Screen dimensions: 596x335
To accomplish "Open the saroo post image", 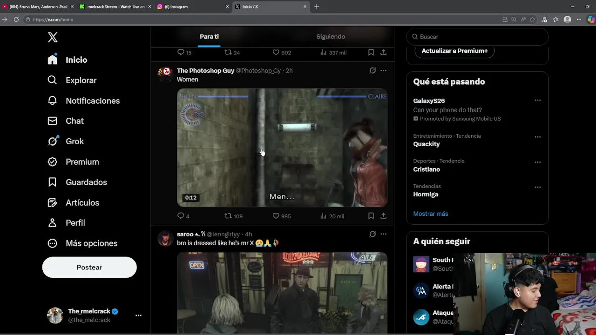I will 282,293.
